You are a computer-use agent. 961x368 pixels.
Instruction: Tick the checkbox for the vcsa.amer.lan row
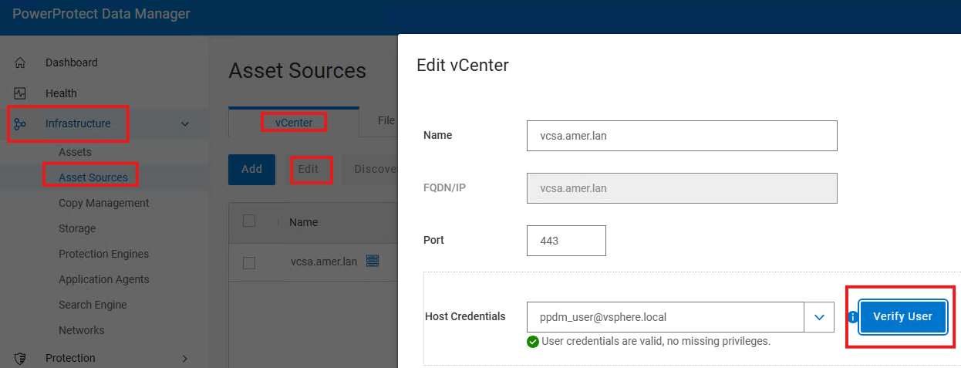(249, 262)
